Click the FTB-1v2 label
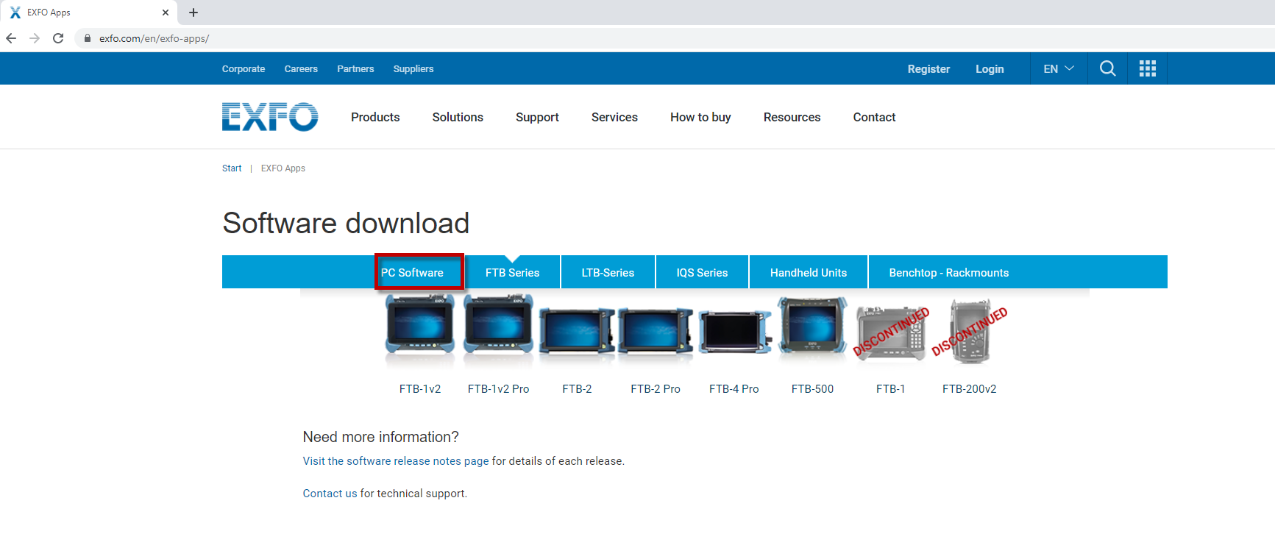 (420, 389)
